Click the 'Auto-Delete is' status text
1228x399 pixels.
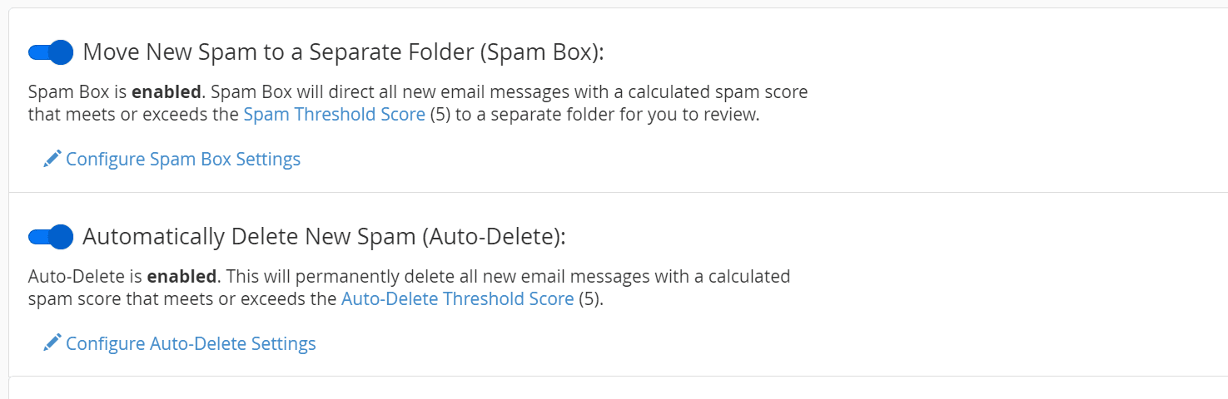[x=86, y=276]
